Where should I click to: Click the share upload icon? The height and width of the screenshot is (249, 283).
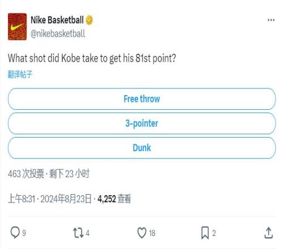268,233
